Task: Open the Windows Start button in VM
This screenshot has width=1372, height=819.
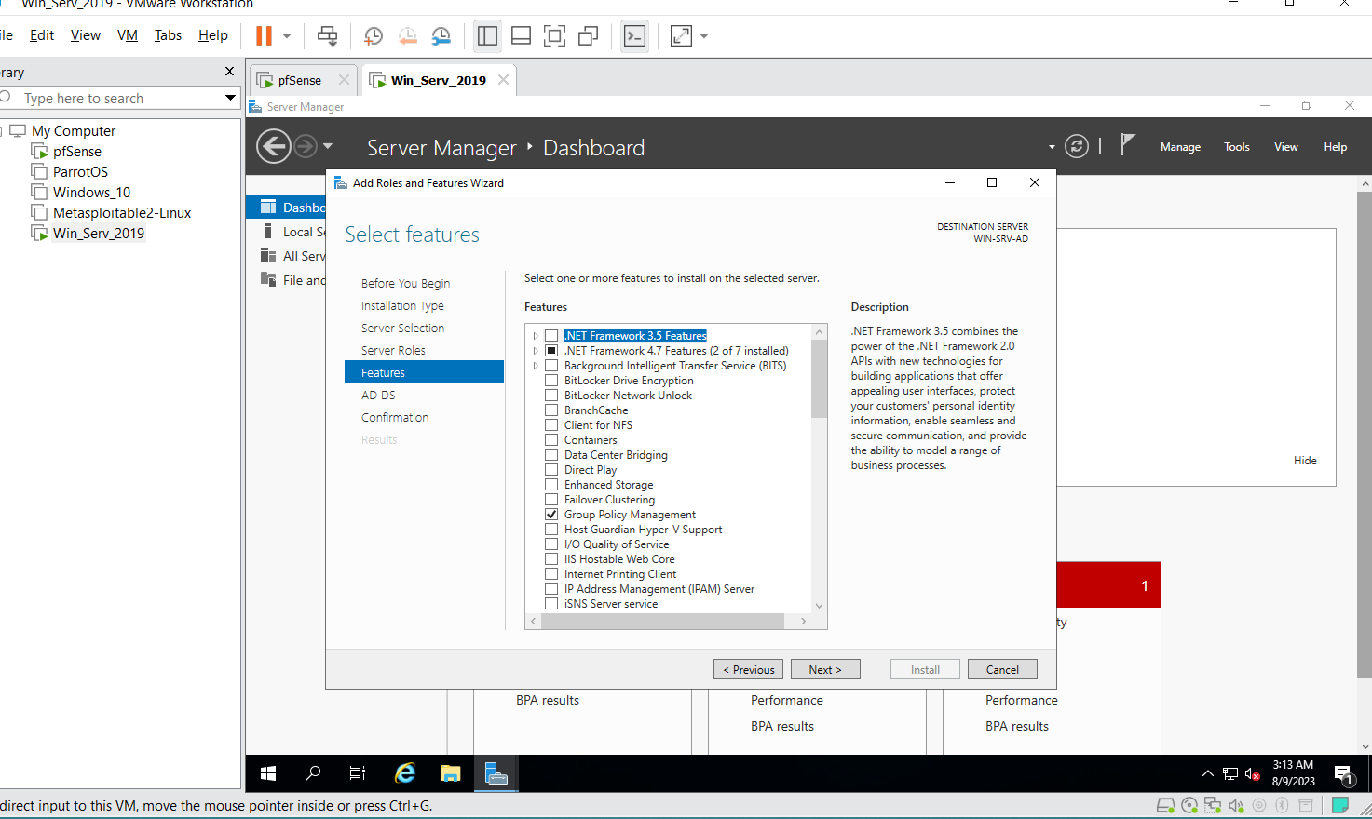Action: click(268, 773)
